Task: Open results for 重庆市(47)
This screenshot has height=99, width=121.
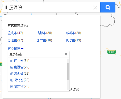Action: click(x=15, y=33)
